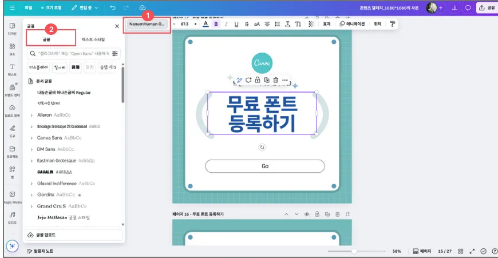Open the 요소 elements sidebar panel
498x258 pixels.
[x=13, y=49]
